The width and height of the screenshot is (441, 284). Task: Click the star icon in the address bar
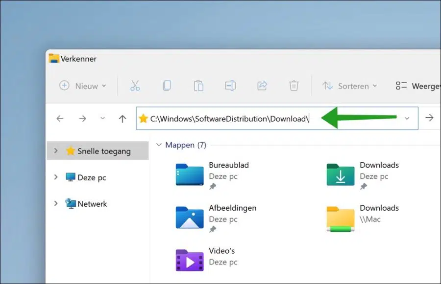pyautogui.click(x=143, y=118)
